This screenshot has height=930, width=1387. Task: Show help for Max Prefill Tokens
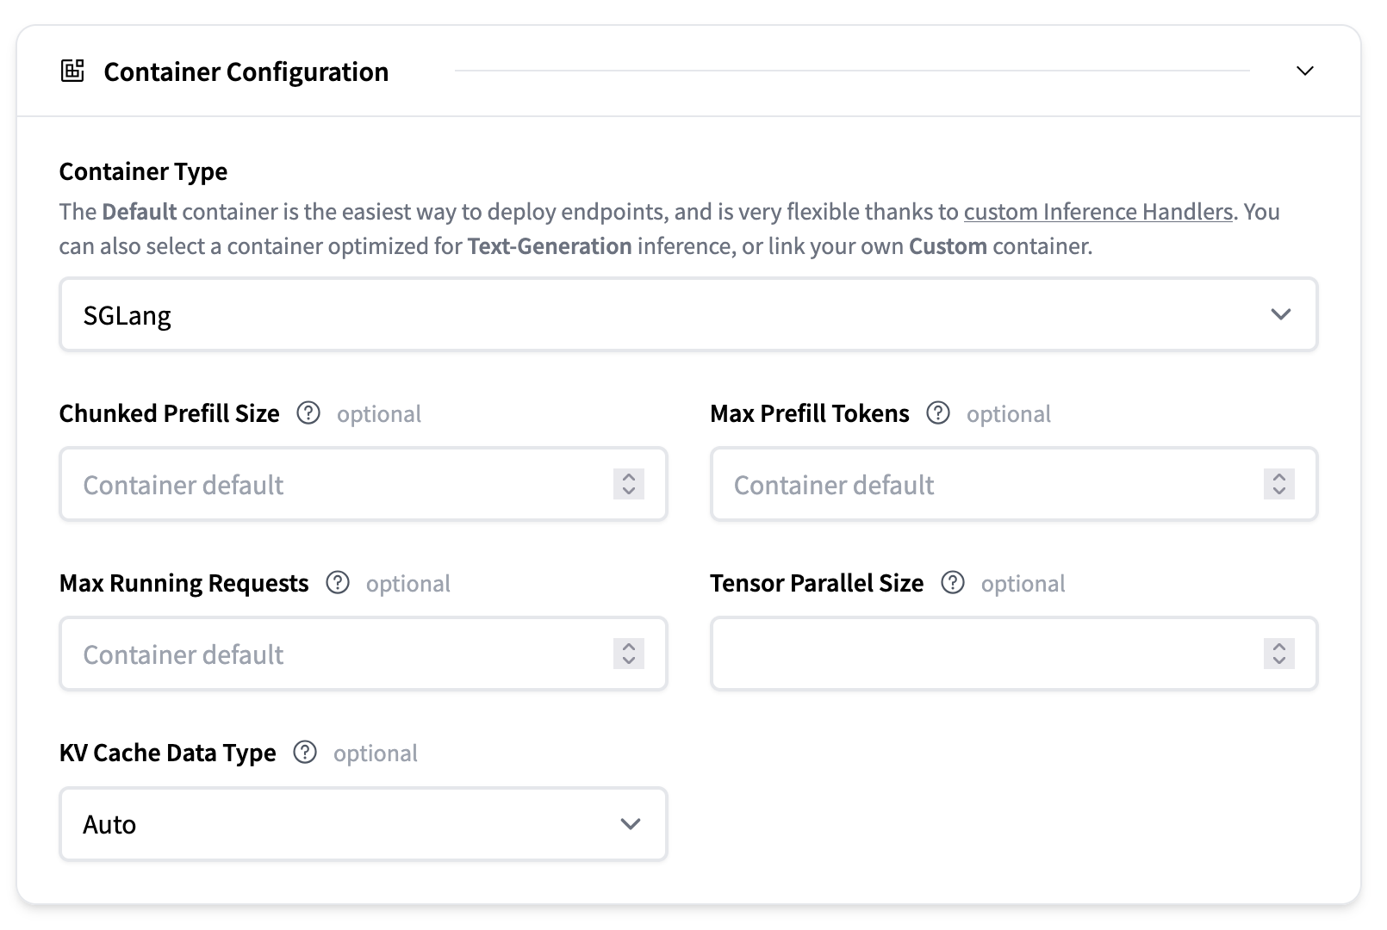tap(938, 413)
